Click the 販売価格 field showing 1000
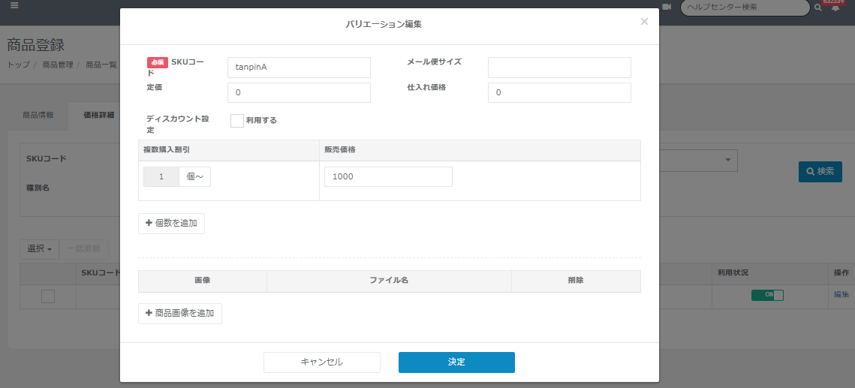 click(x=388, y=176)
